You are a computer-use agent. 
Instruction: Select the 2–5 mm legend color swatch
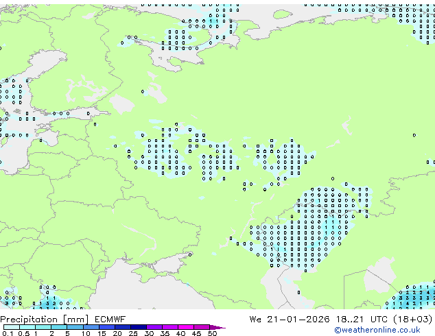click(59, 327)
